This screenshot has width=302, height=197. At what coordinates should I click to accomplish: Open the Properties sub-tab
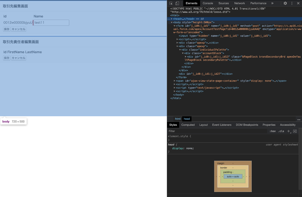tap(269, 125)
